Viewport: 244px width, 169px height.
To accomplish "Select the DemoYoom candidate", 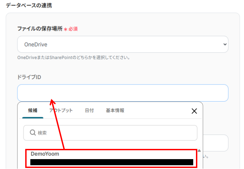I will click(111, 158).
